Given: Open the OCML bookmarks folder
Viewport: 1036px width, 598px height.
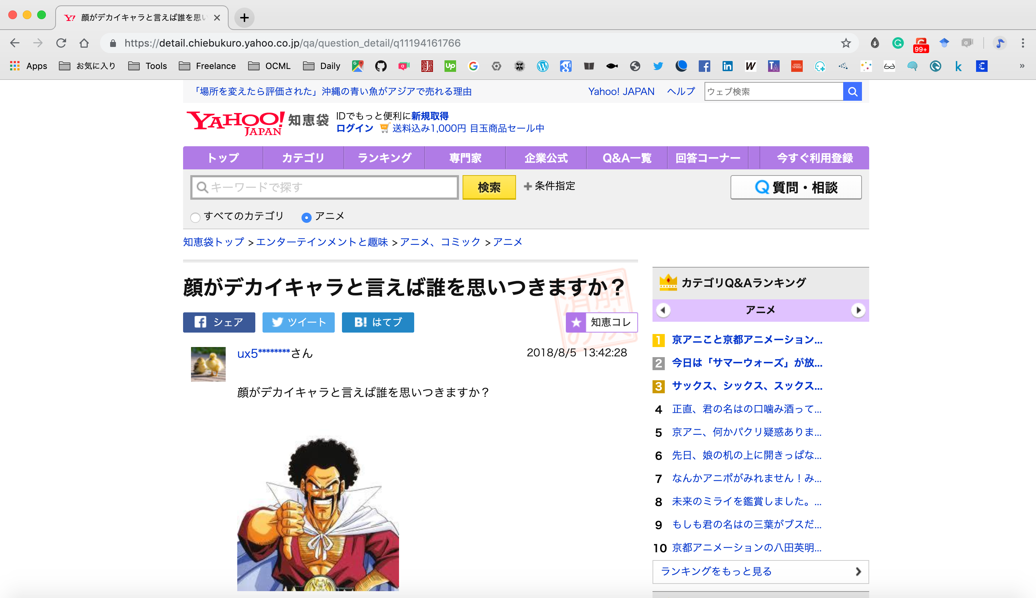Looking at the screenshot, I should [269, 66].
